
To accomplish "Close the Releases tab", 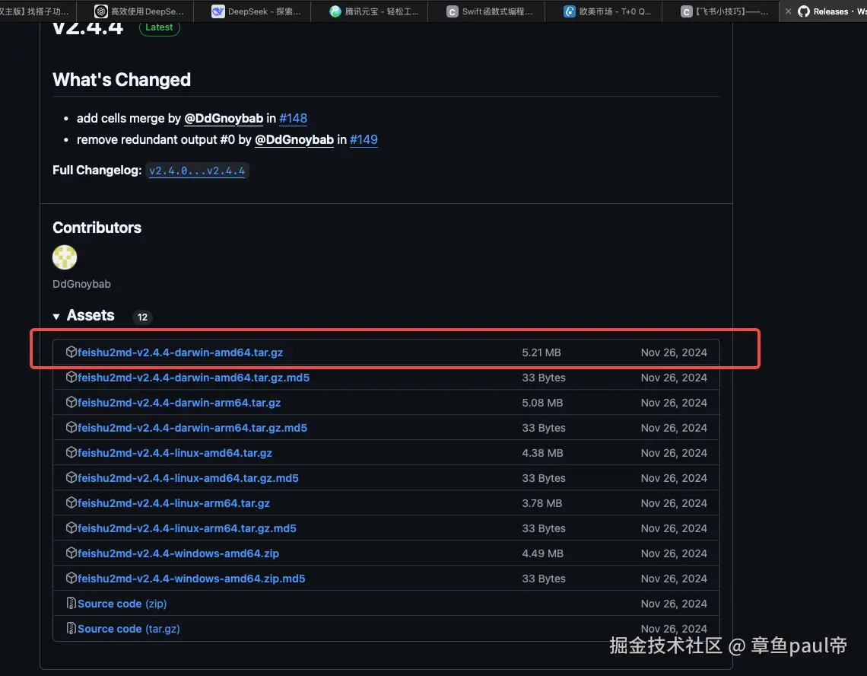I will click(788, 11).
